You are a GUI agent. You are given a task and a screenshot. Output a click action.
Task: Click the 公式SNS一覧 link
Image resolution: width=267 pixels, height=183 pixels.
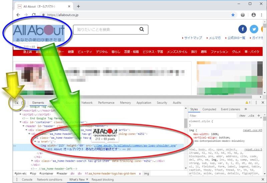point(236,38)
